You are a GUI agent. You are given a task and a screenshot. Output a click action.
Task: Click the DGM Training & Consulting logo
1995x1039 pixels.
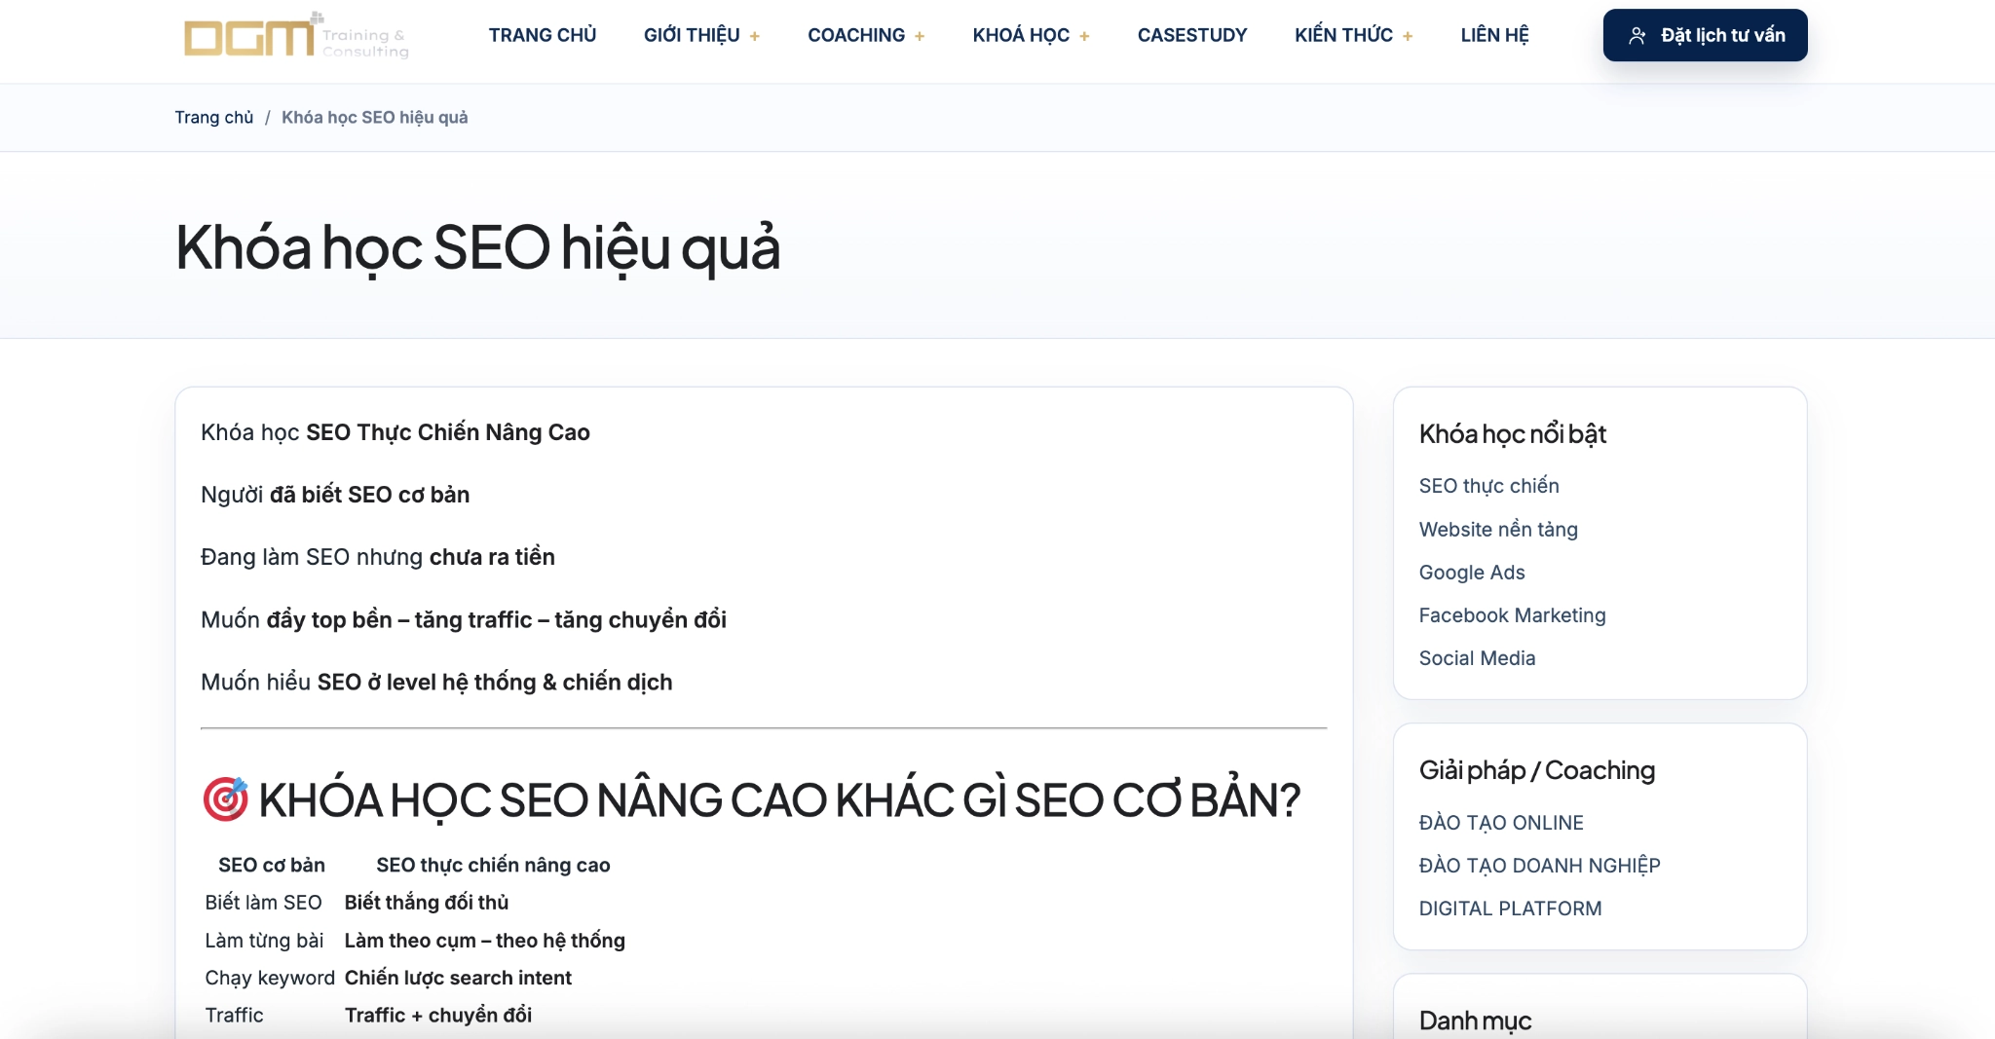[x=297, y=36]
